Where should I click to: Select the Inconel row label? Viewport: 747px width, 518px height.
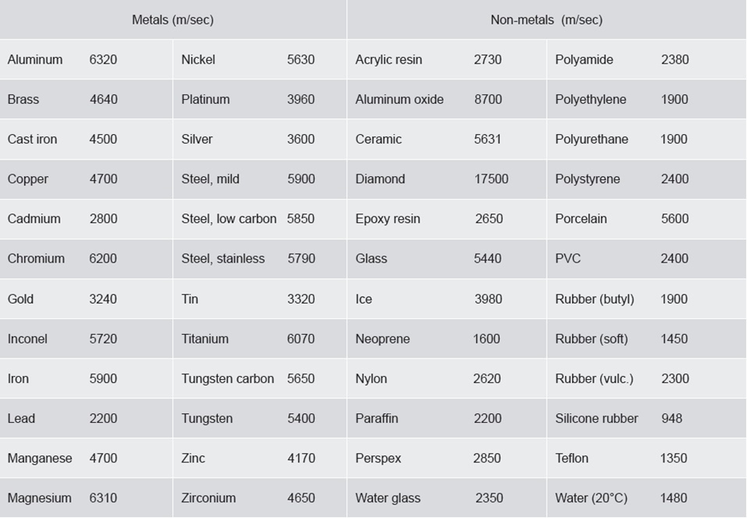pyautogui.click(x=27, y=339)
